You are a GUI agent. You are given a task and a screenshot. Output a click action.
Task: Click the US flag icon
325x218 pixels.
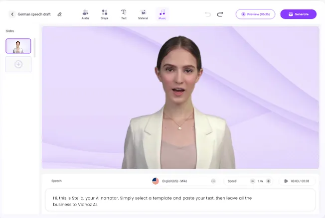(x=156, y=181)
